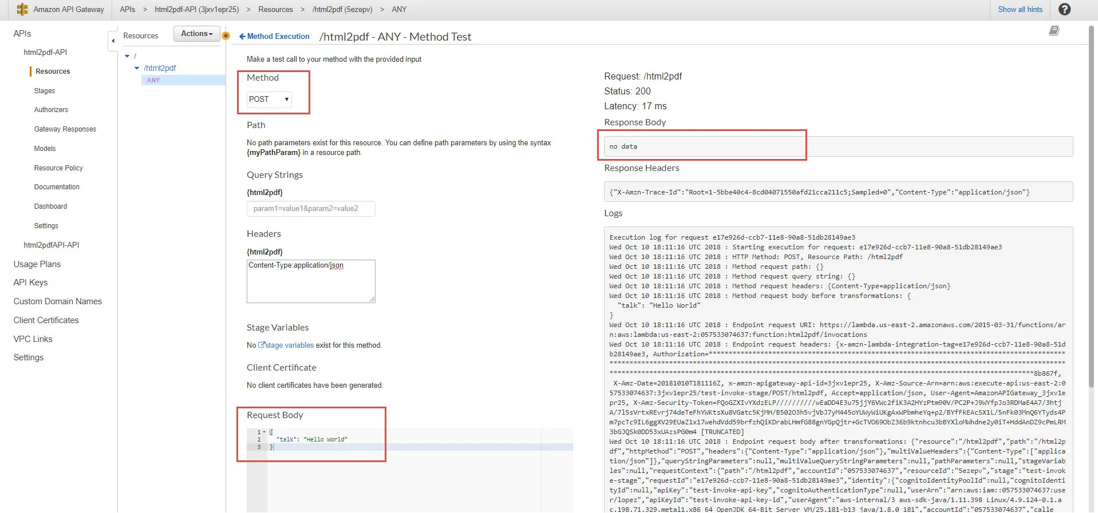Open Models in the sidebar

[45, 149]
